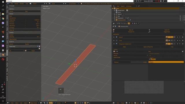Click Apply on the third modifier
Viewport: 185px width, 104px height.
(x=124, y=47)
